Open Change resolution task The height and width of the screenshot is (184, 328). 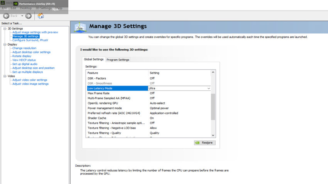[x=24, y=48]
